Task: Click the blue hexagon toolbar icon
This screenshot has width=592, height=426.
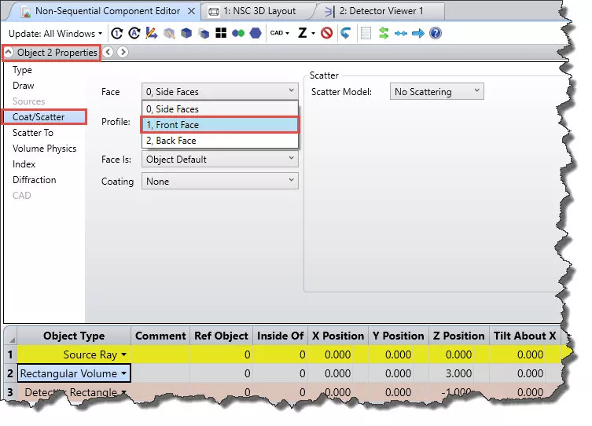Action: point(256,33)
